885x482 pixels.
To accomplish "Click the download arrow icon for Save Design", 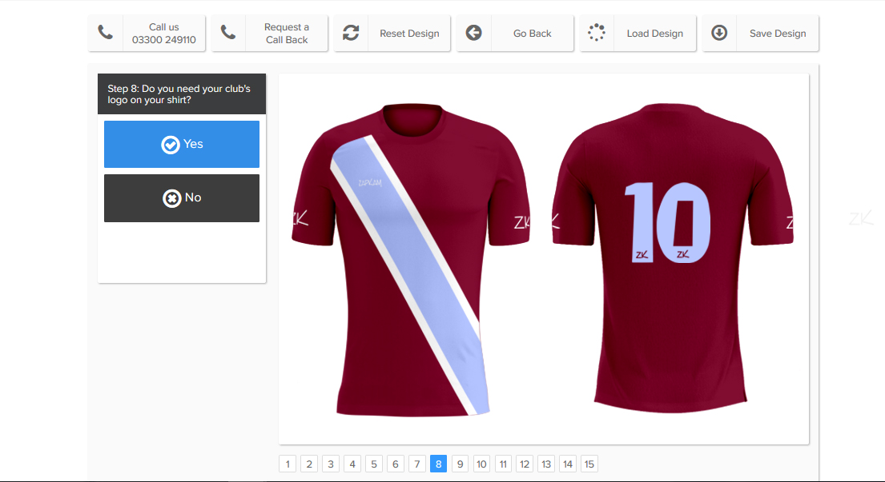I will (719, 33).
